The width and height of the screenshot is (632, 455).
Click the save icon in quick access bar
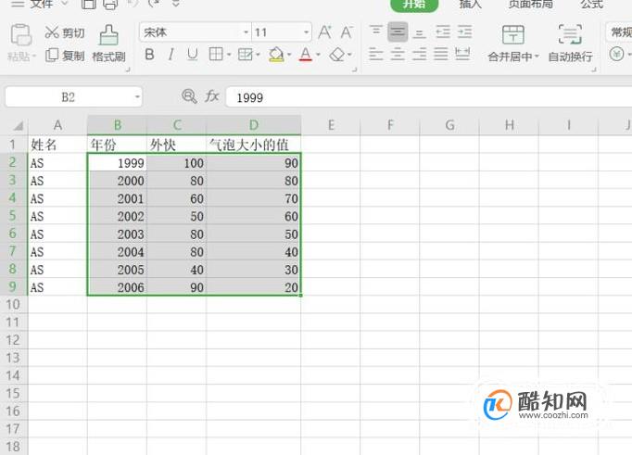(x=89, y=4)
